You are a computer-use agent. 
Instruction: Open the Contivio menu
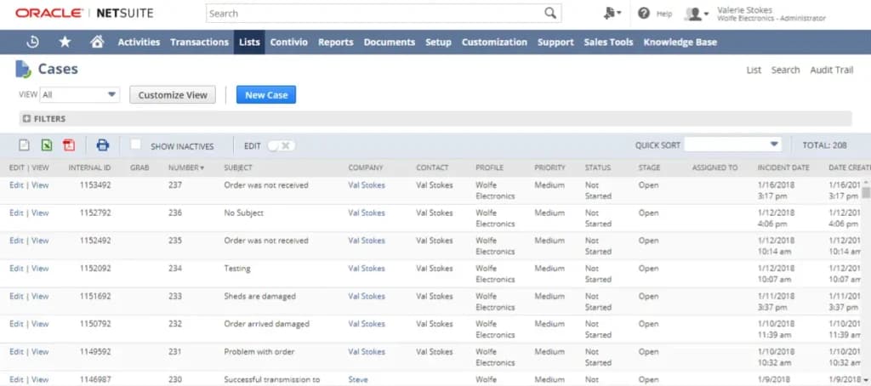point(289,42)
